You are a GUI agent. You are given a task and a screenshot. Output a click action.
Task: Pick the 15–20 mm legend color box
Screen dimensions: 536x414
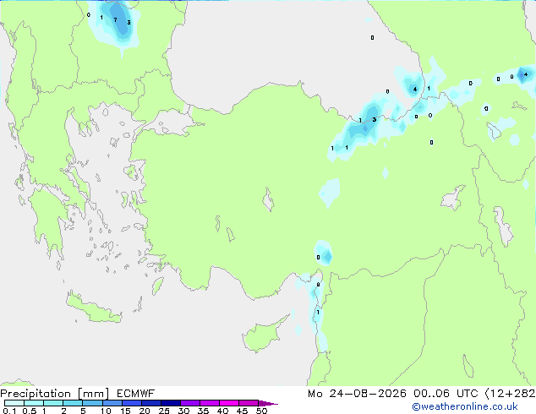(x=132, y=403)
